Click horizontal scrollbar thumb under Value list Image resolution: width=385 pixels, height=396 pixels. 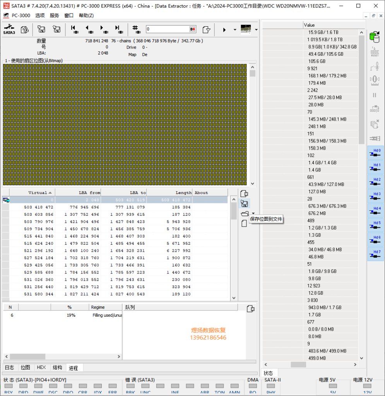click(x=298, y=364)
